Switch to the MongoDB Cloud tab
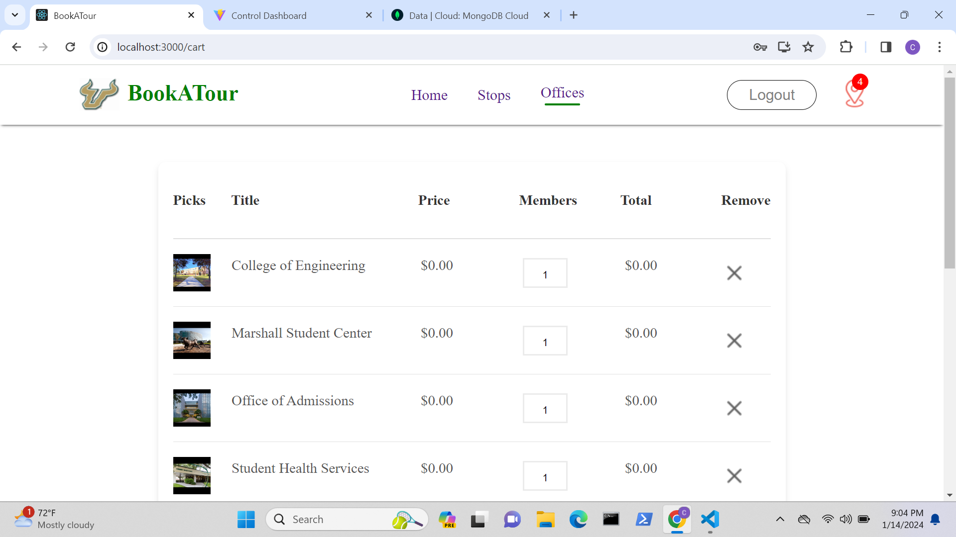 (468, 15)
